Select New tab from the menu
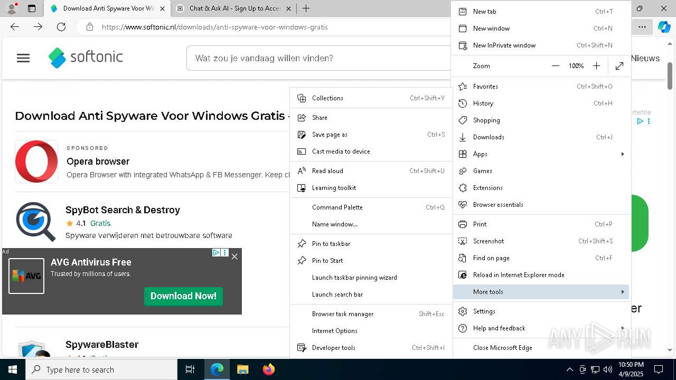 coord(541,12)
